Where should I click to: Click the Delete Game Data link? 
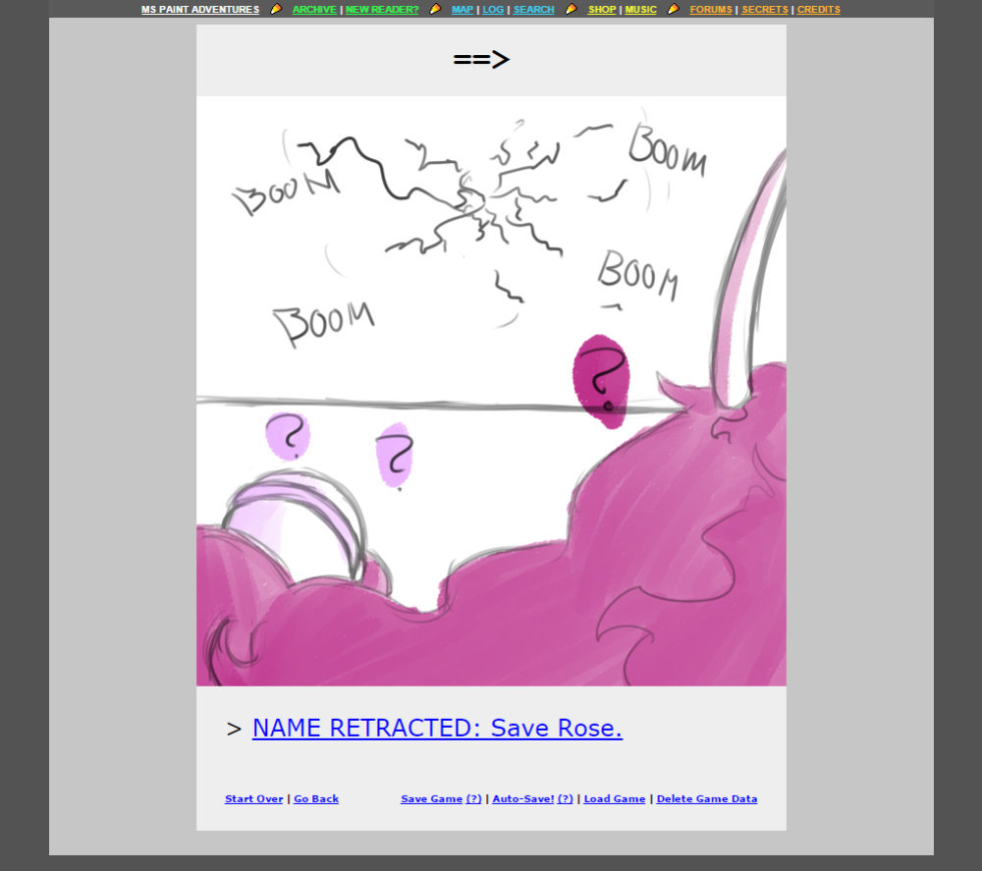(x=707, y=799)
